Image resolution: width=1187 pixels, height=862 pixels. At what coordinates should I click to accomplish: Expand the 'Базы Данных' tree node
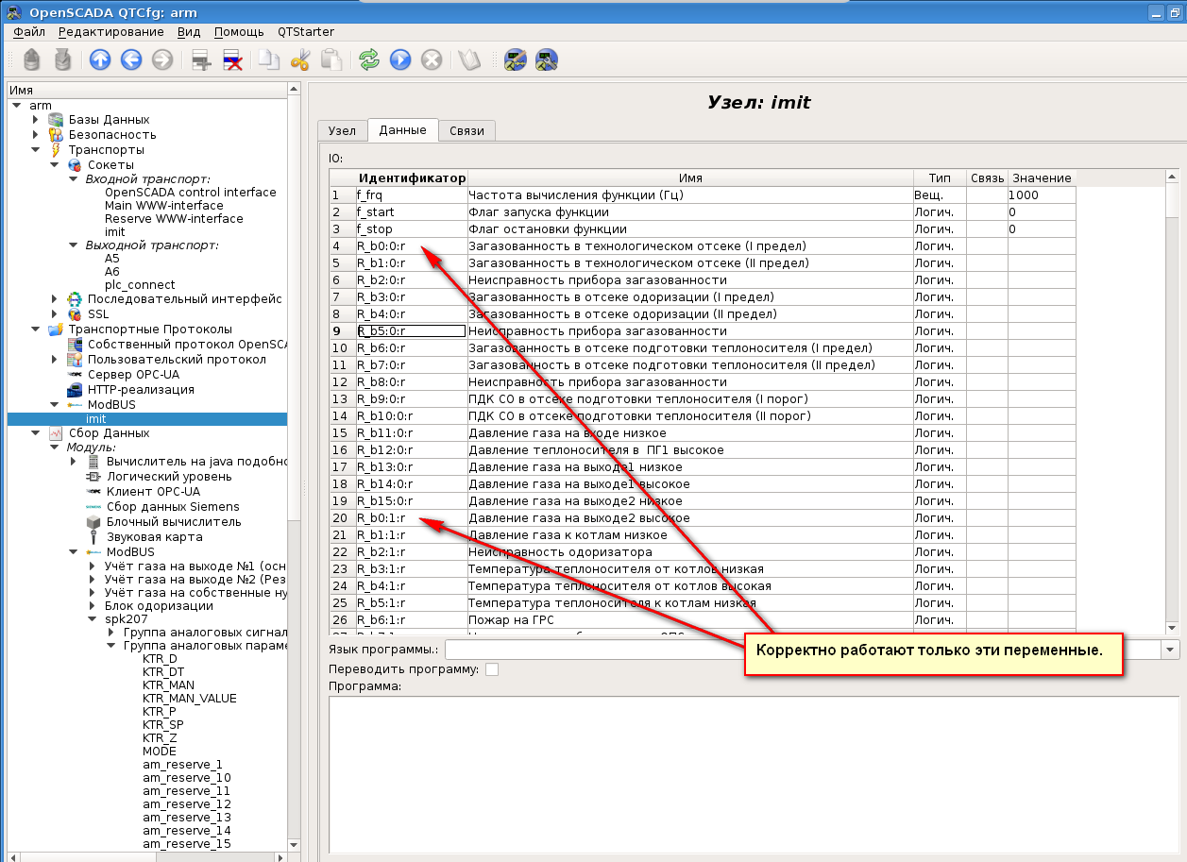36,120
